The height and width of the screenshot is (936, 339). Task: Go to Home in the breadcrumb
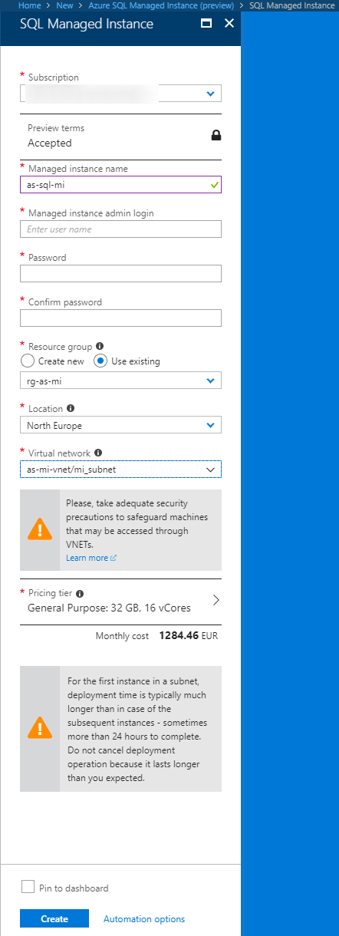tap(30, 5)
